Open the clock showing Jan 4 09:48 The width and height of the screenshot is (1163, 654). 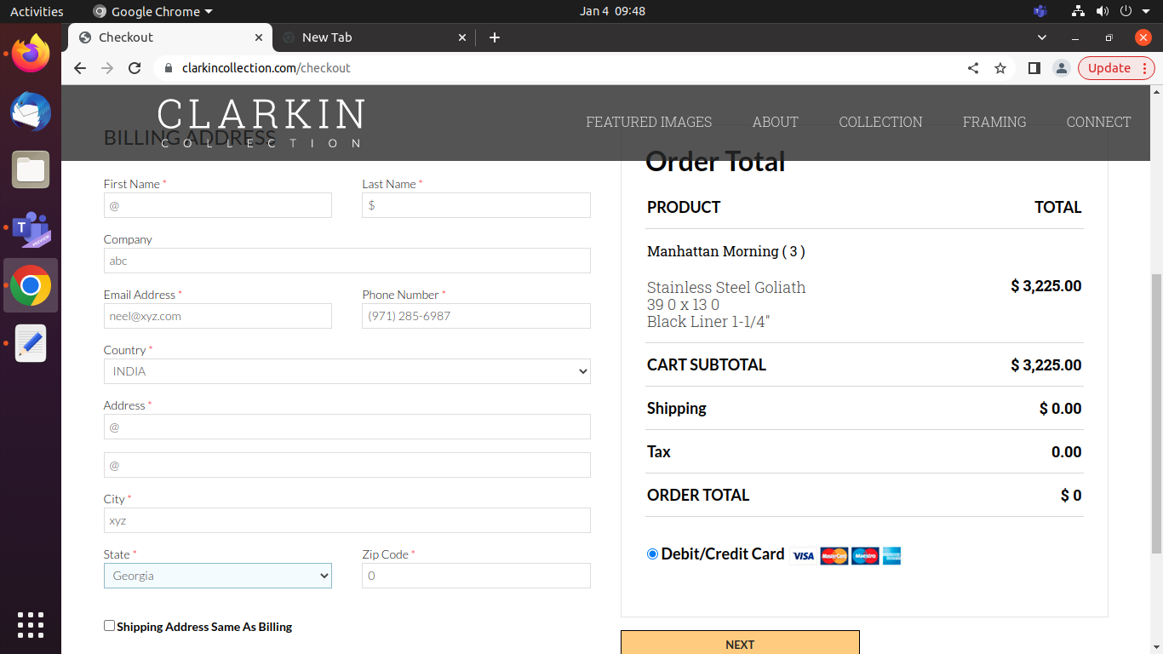pos(612,11)
